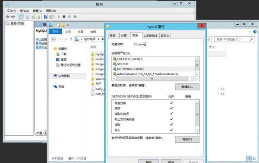Click Explorer quick access new folder icon
259x163 pixels.
(x=63, y=25)
